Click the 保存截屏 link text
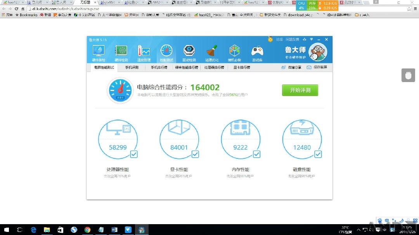 320,67
